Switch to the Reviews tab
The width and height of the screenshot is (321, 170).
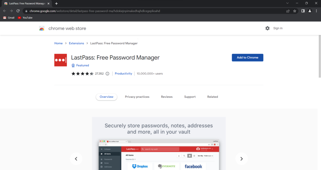(167, 97)
